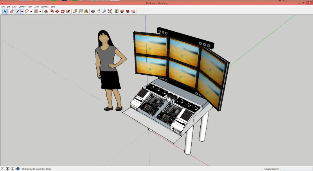Open the Add Location map icon

tap(117, 12)
